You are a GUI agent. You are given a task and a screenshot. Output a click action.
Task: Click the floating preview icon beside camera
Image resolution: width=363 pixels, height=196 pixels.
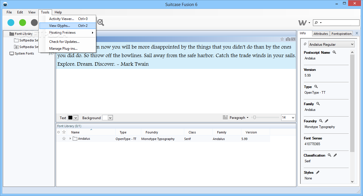293,39
